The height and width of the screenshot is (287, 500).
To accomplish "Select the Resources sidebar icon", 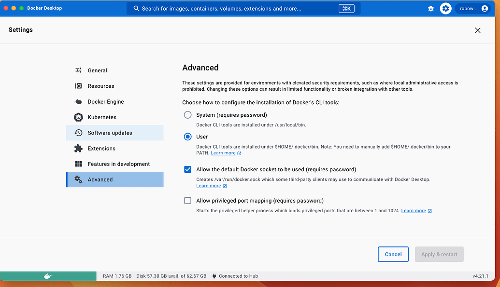I will [x=78, y=86].
